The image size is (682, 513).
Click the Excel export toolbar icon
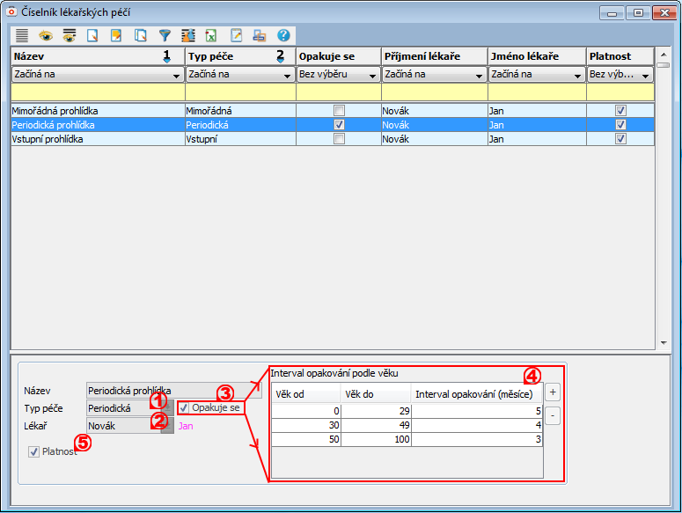(x=211, y=36)
